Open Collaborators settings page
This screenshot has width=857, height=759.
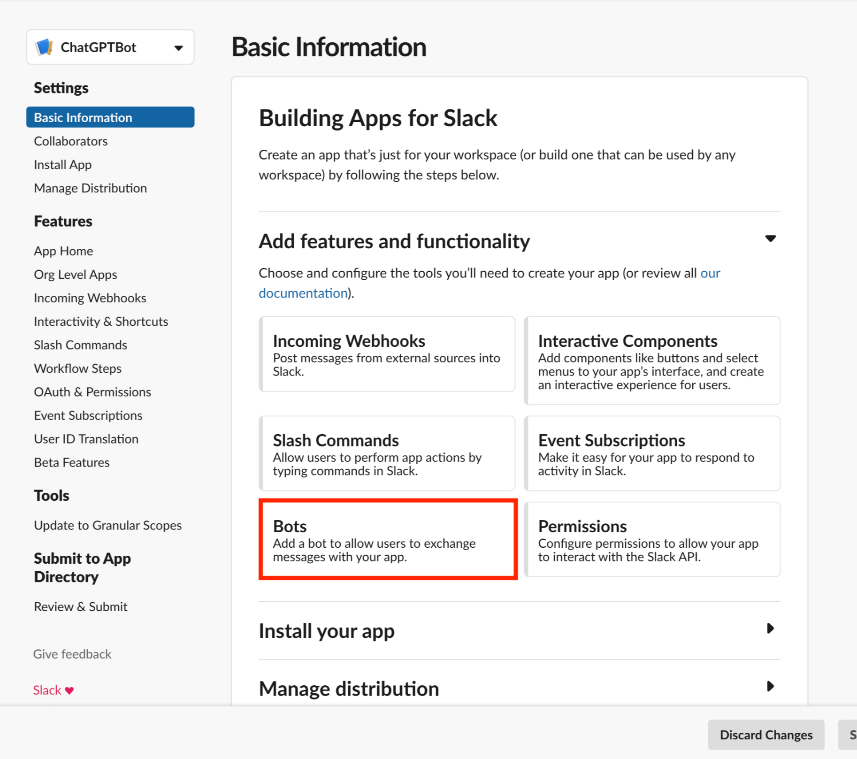71,141
